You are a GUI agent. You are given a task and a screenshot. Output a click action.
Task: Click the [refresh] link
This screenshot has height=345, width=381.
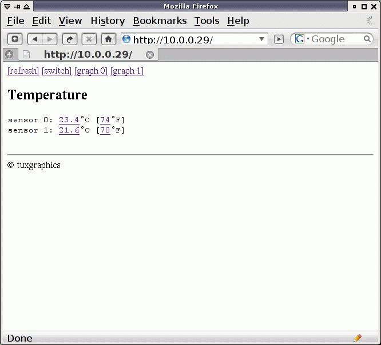(23, 71)
